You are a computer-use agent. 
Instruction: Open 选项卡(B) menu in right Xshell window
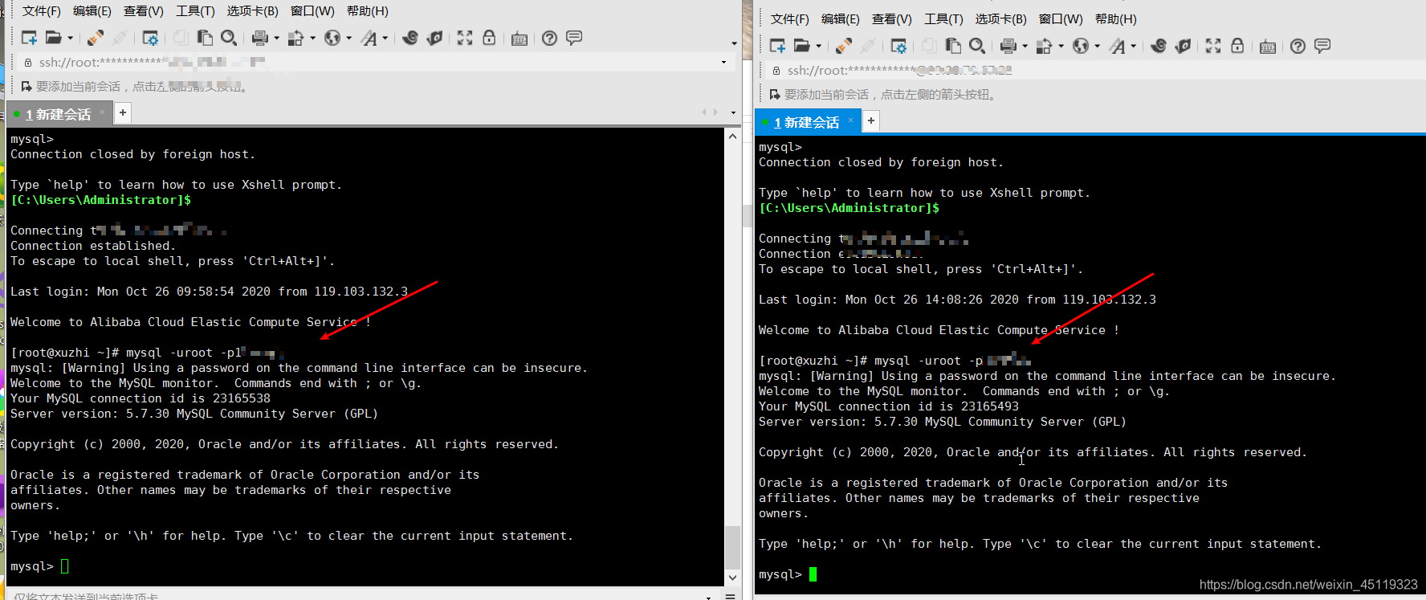(1000, 19)
